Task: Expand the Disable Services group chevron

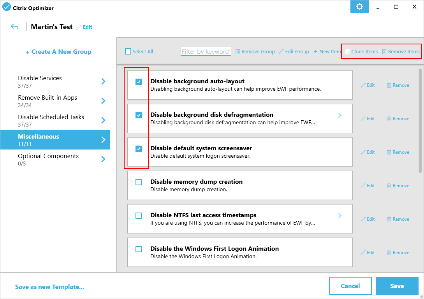Action: click(103, 81)
